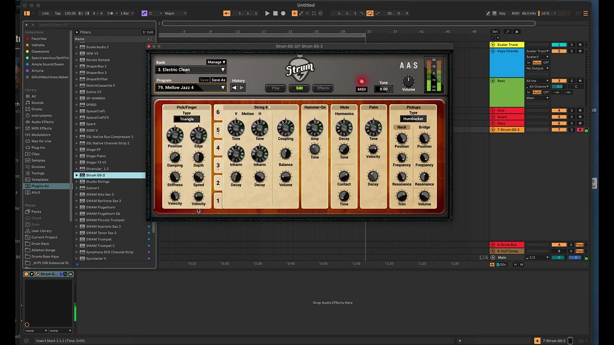Open the Strum Bank dropdown
Viewport: 614px width, 345px height.
(x=191, y=69)
